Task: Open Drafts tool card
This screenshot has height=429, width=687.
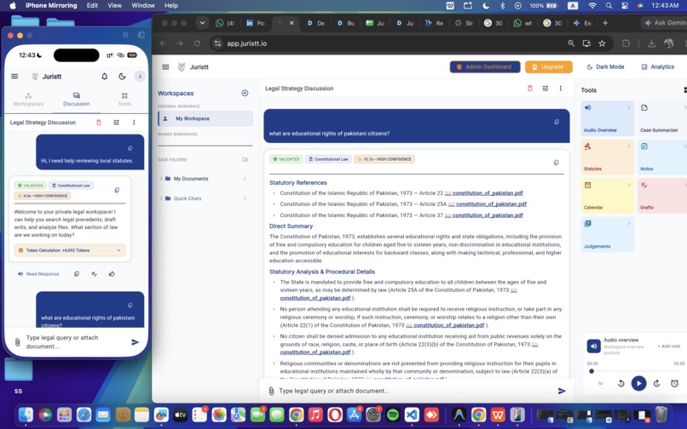Action: coord(662,196)
